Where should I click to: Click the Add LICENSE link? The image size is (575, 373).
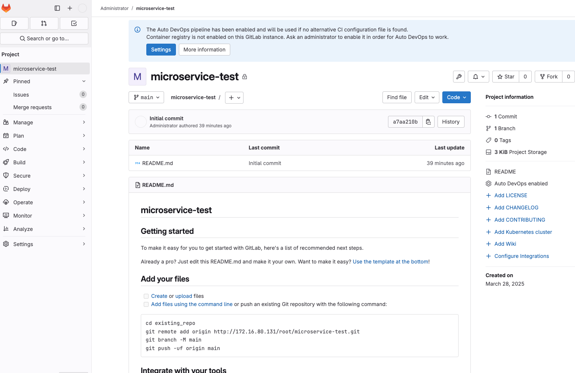[x=511, y=195]
